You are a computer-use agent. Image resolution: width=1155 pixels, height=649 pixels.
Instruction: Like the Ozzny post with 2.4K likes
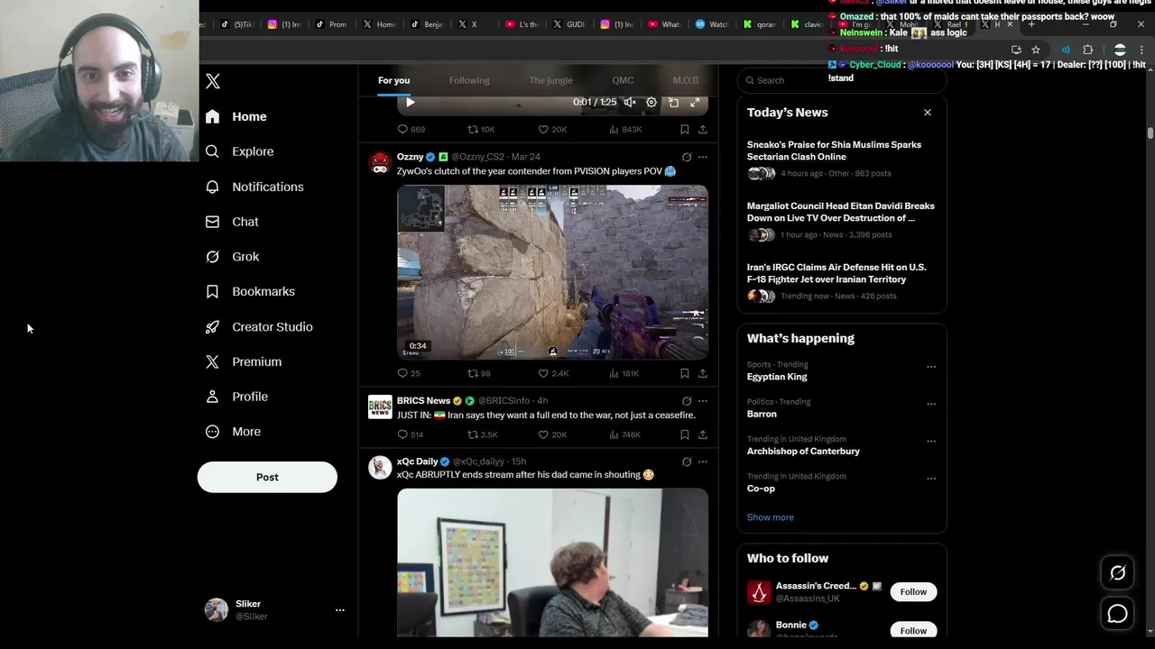click(x=553, y=373)
